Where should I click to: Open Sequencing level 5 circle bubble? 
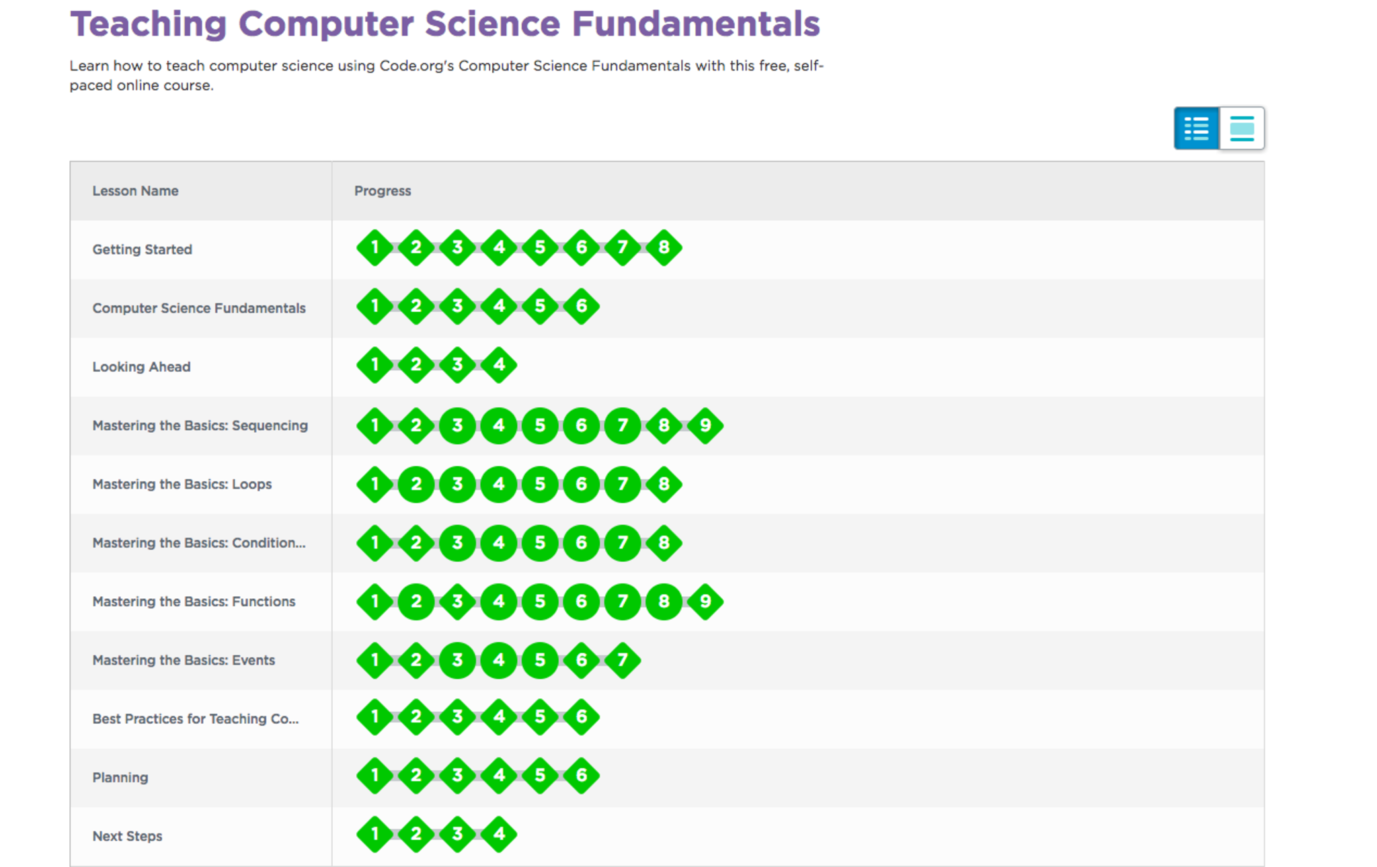[540, 425]
